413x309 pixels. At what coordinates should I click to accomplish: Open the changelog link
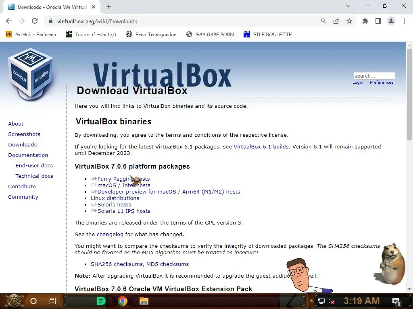(110, 235)
